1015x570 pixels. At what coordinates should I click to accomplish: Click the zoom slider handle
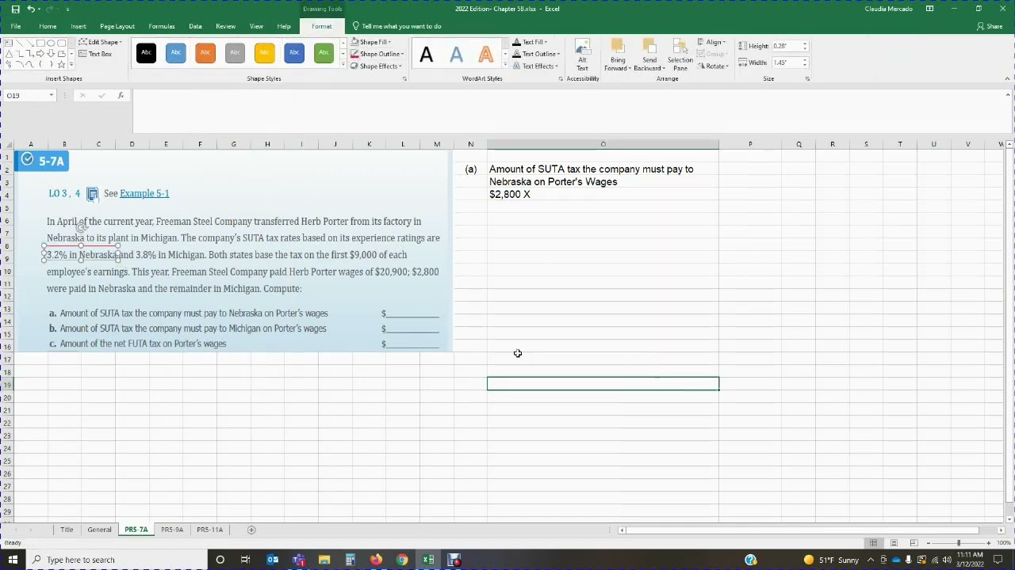point(958,543)
